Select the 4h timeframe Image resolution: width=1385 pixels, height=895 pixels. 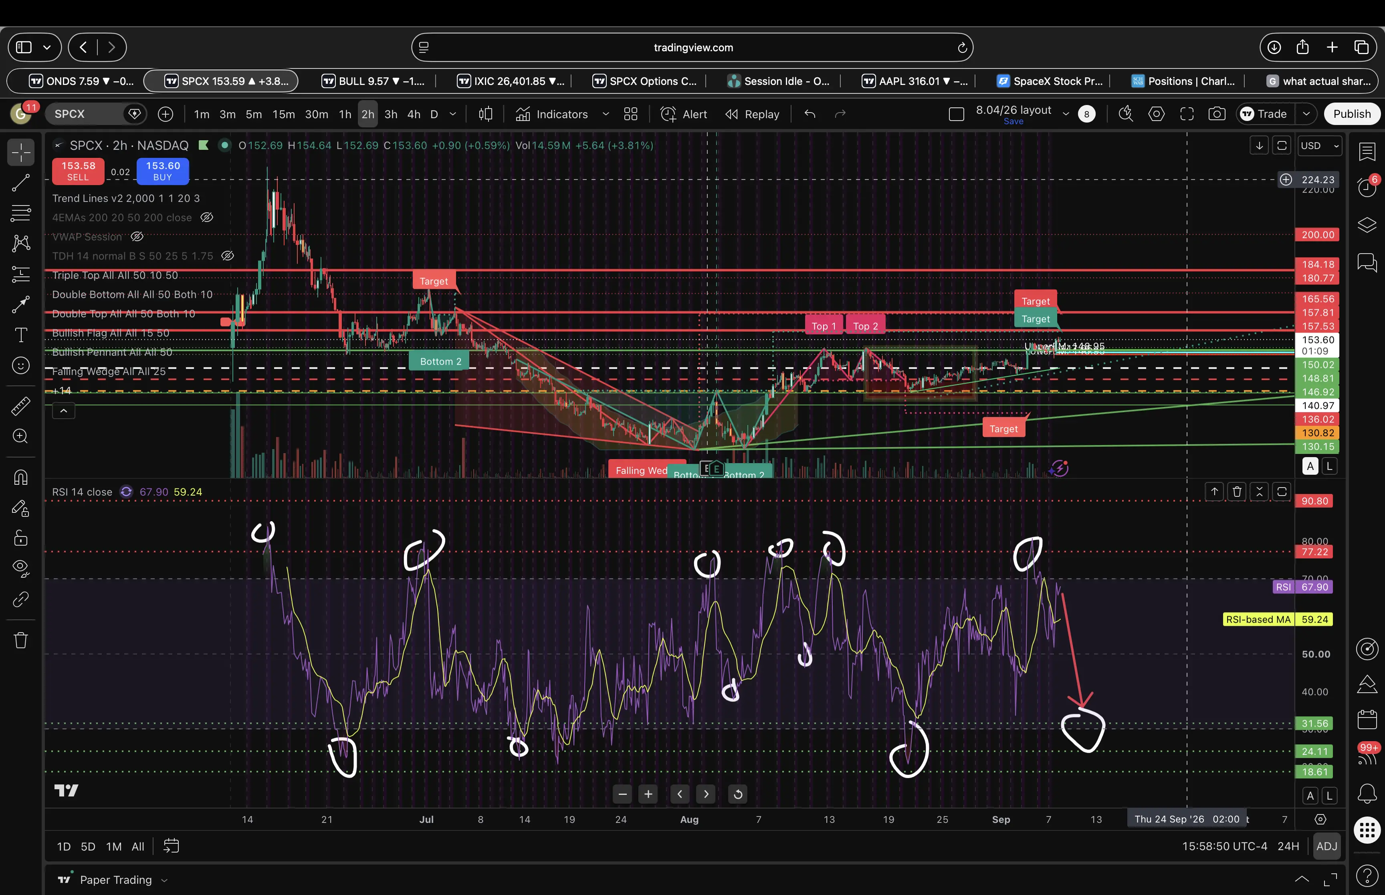(x=413, y=114)
